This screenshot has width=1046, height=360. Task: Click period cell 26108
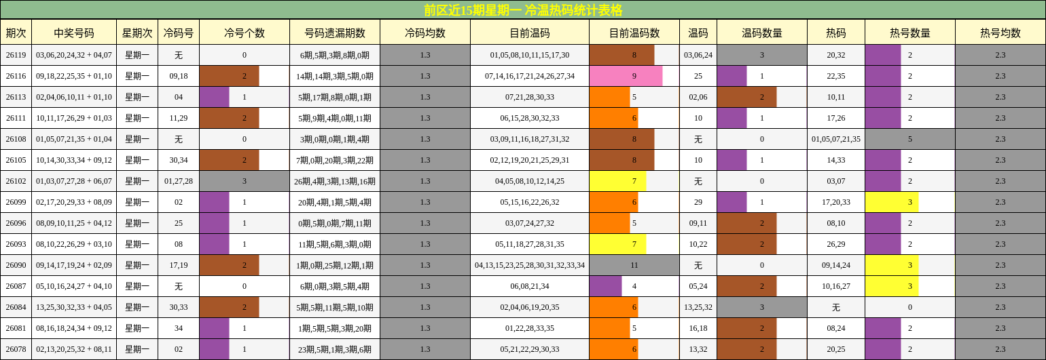coord(16,139)
